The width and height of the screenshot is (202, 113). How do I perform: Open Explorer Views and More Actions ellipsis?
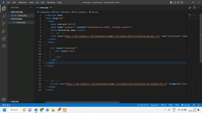pos(31,8)
